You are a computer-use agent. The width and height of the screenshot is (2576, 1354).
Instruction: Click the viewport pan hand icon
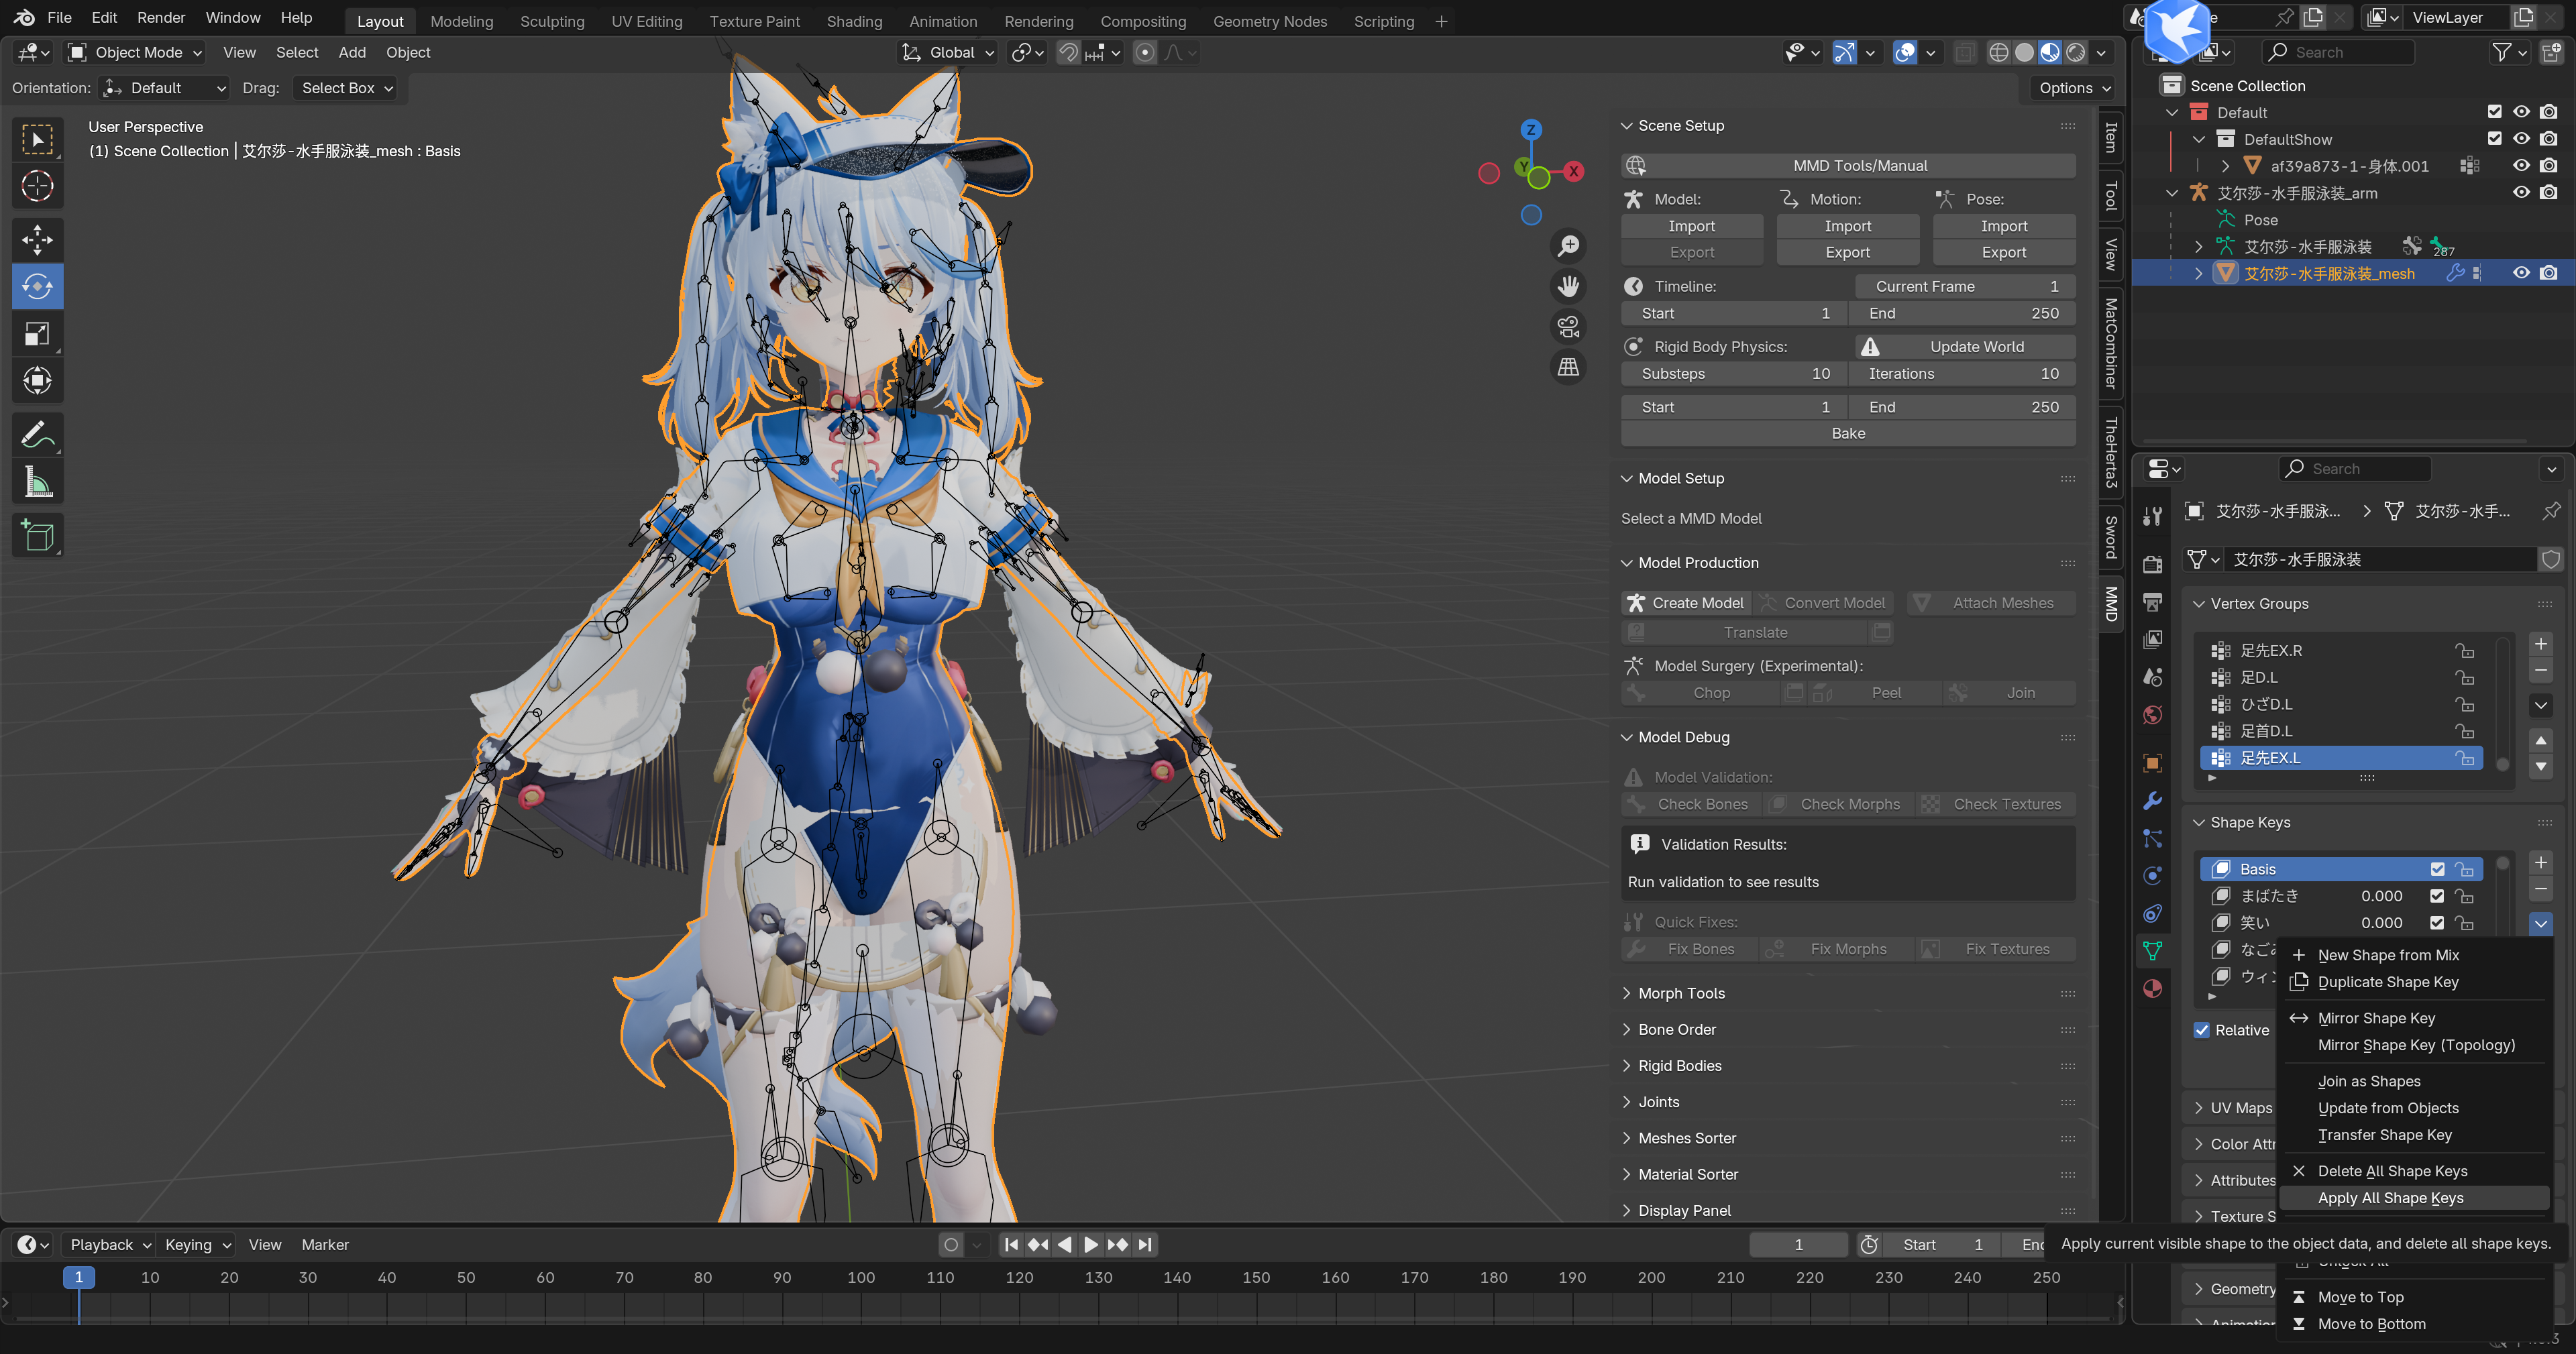1568,287
